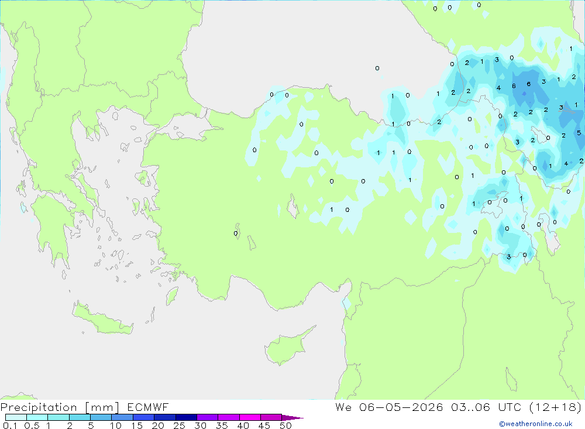Pick the 10–15 mm blue legend swatch
The width and height of the screenshot is (585, 429).
click(122, 417)
